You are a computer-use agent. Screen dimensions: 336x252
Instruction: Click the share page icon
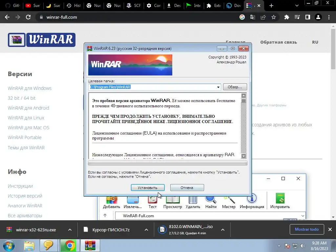(263, 17)
